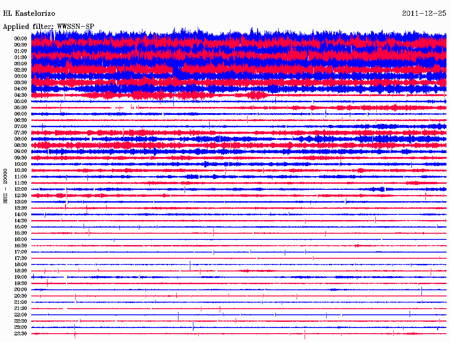This screenshot has height=342, width=450.
Task: Select the 12:00 time label
Action: click(21, 189)
